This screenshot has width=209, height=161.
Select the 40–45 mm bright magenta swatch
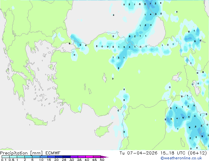pyautogui.click(x=89, y=157)
